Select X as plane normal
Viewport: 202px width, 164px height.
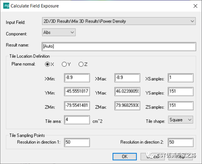point(47,64)
